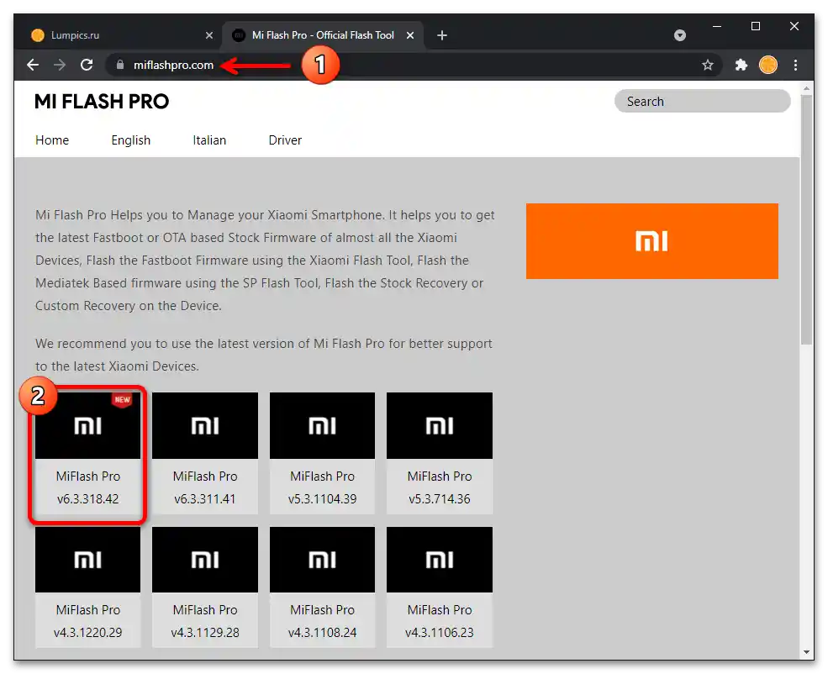
Task: Open the Chrome profile avatar
Action: pos(767,65)
